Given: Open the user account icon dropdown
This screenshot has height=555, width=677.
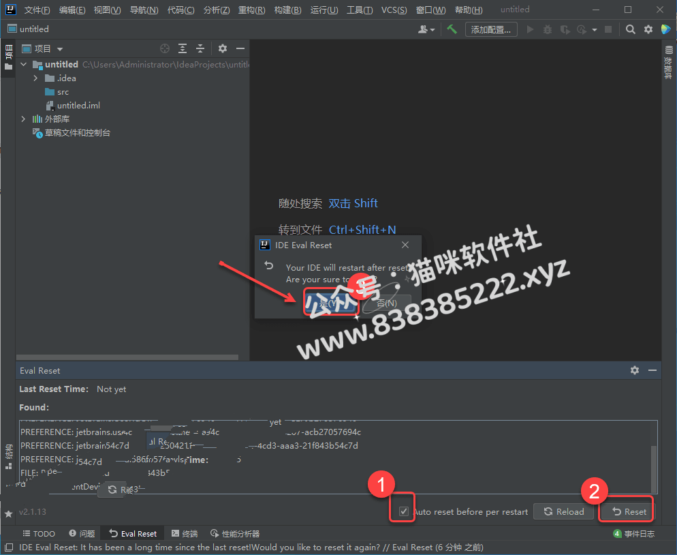Looking at the screenshot, I should [x=426, y=29].
